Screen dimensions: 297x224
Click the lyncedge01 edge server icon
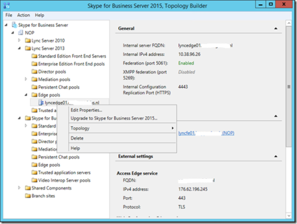[41, 102]
